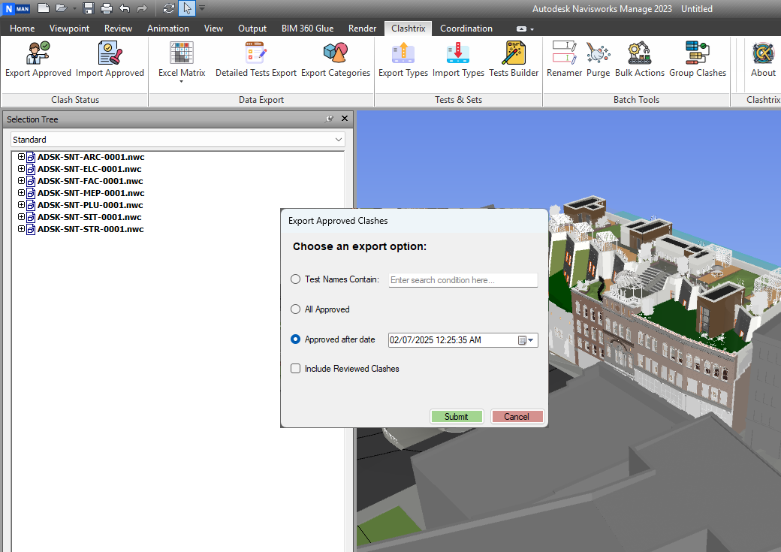This screenshot has width=781, height=552.
Task: Select the All Approved radio option
Action: click(x=295, y=309)
